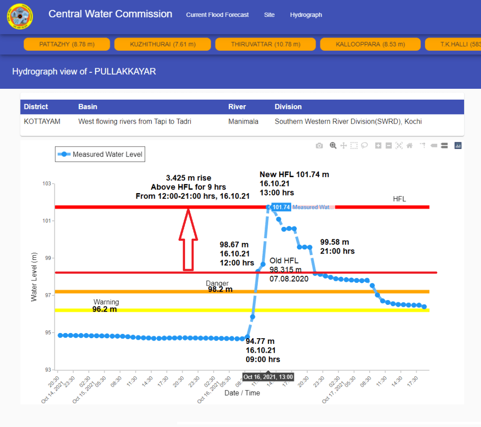481x427 pixels.
Task: Select the Zoom magnifier tool
Action: 333,146
